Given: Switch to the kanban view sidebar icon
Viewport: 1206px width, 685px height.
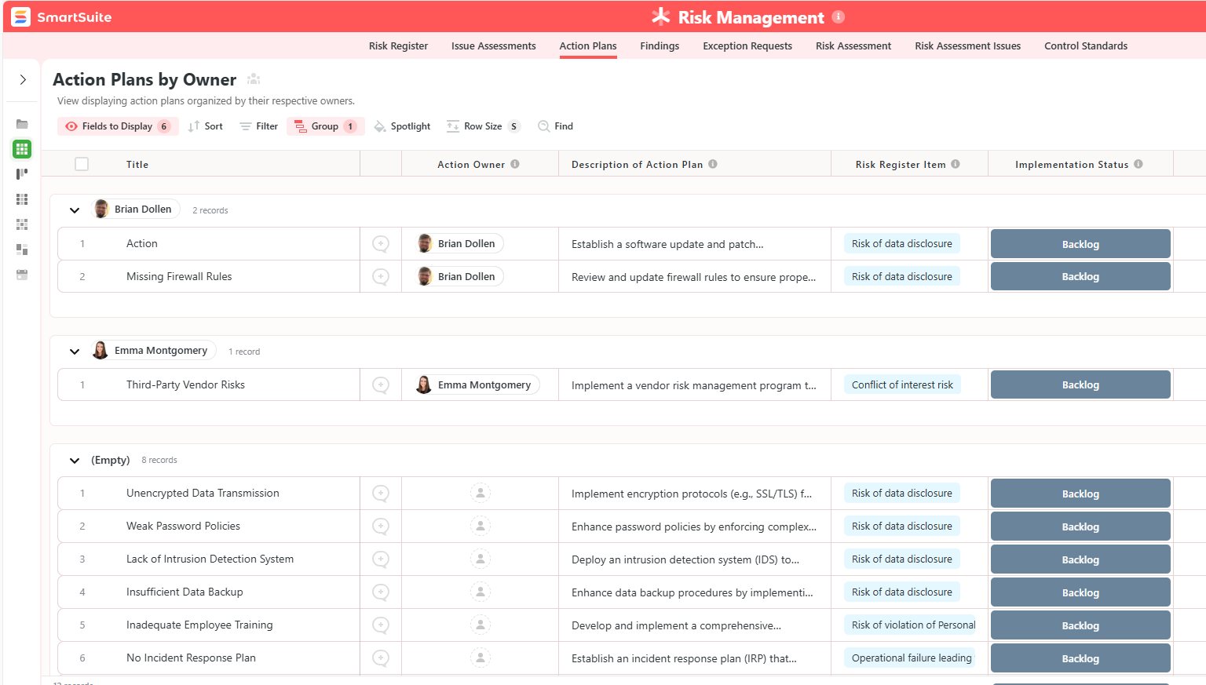Looking at the screenshot, I should click(22, 174).
